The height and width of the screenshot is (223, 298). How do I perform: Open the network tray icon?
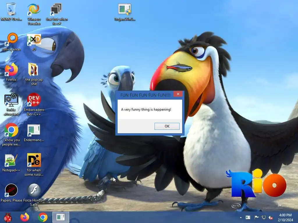[x=264, y=217]
